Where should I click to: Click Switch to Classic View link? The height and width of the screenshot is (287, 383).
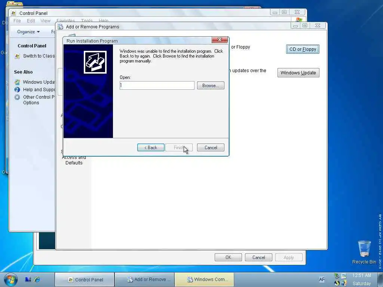point(39,56)
